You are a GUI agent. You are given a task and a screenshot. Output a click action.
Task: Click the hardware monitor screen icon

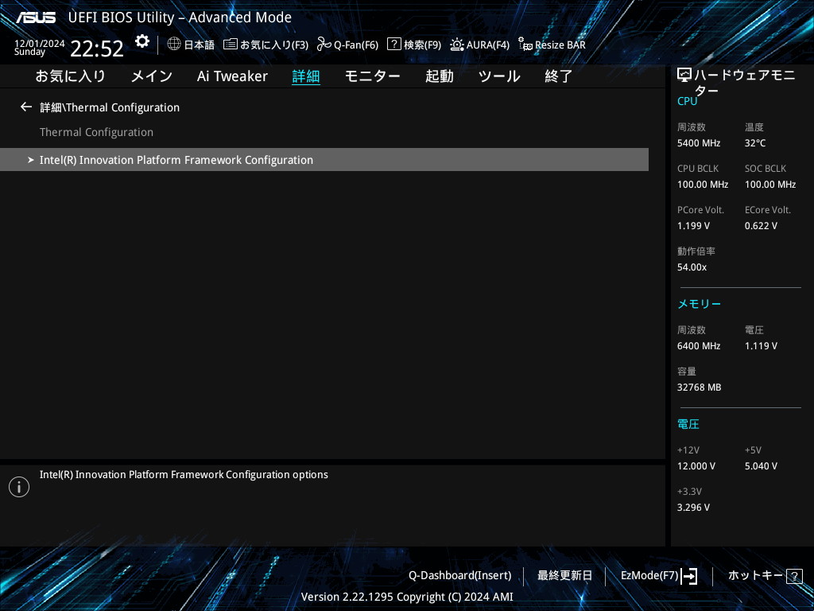coord(684,76)
